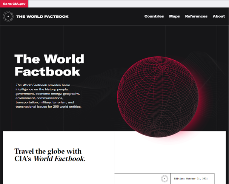Click the World Factbook seal logo icon
The width and height of the screenshot is (229, 184).
tap(8, 16)
